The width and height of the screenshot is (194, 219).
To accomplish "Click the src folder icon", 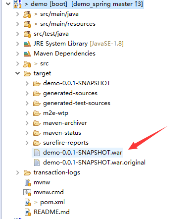I will [27, 64].
